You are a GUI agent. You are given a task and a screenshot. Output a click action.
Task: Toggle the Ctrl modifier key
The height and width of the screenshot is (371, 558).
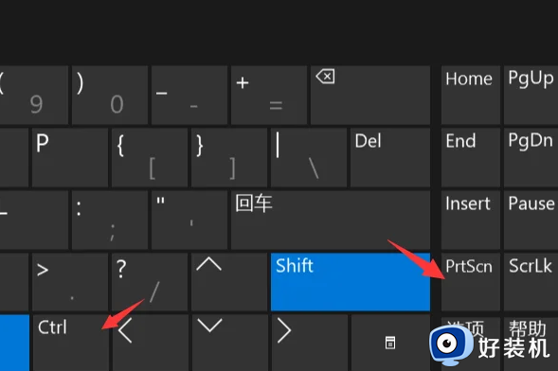[x=70, y=343]
